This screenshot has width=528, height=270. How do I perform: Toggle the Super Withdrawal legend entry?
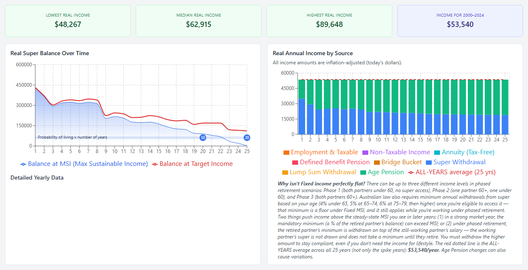[x=455, y=162]
